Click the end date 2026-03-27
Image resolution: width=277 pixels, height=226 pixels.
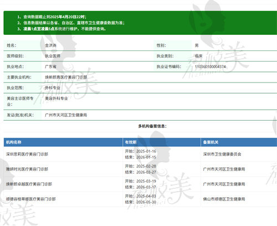pos(146,172)
